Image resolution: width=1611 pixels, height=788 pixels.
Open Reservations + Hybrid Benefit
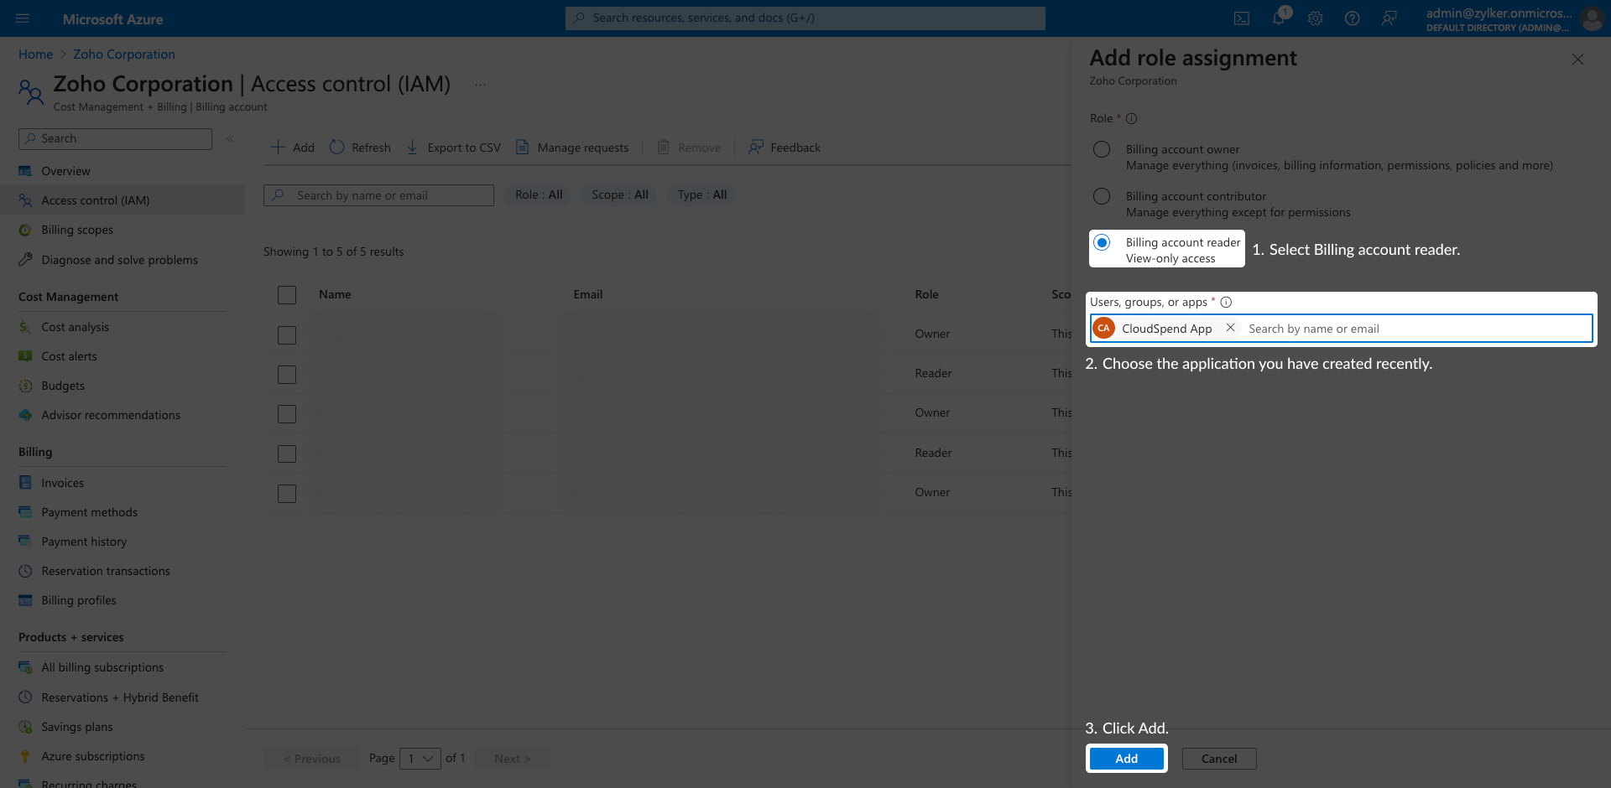(x=122, y=697)
